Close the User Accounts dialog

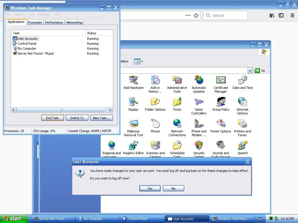(x=247, y=161)
